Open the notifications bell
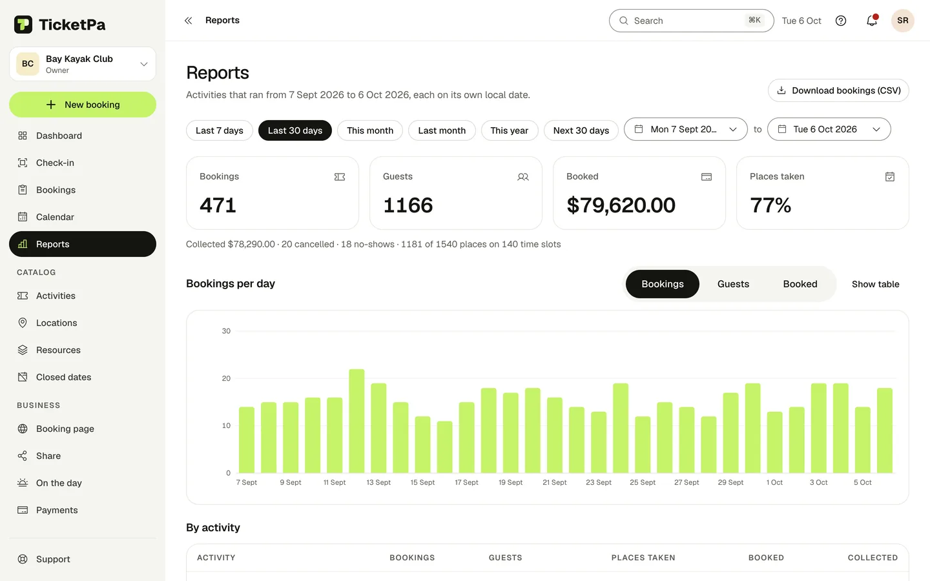Image resolution: width=930 pixels, height=581 pixels. pyautogui.click(x=872, y=21)
